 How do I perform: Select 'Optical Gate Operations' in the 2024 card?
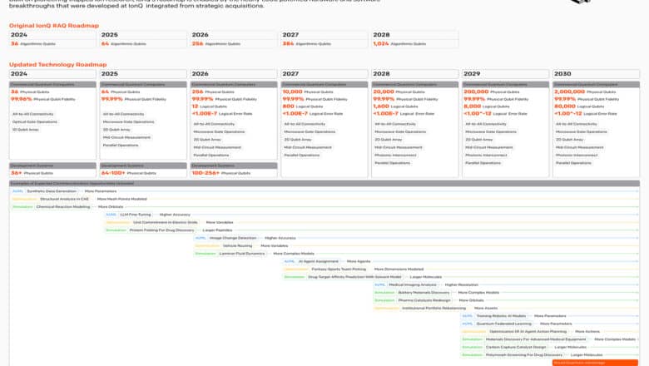[35, 122]
